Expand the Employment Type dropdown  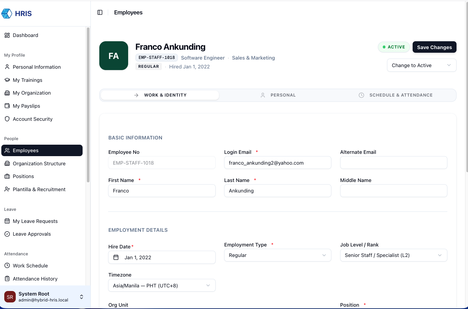pyautogui.click(x=278, y=255)
